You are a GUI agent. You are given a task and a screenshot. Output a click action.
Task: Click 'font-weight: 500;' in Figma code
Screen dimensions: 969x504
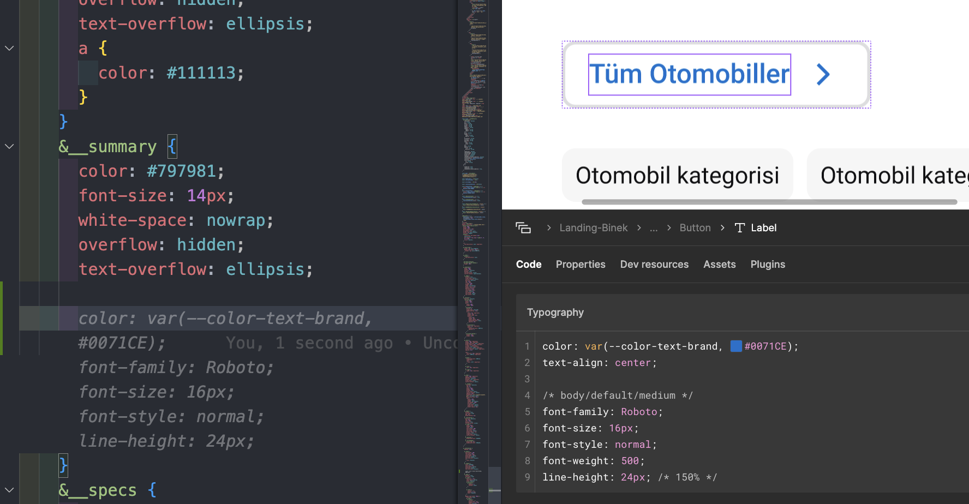pos(593,461)
